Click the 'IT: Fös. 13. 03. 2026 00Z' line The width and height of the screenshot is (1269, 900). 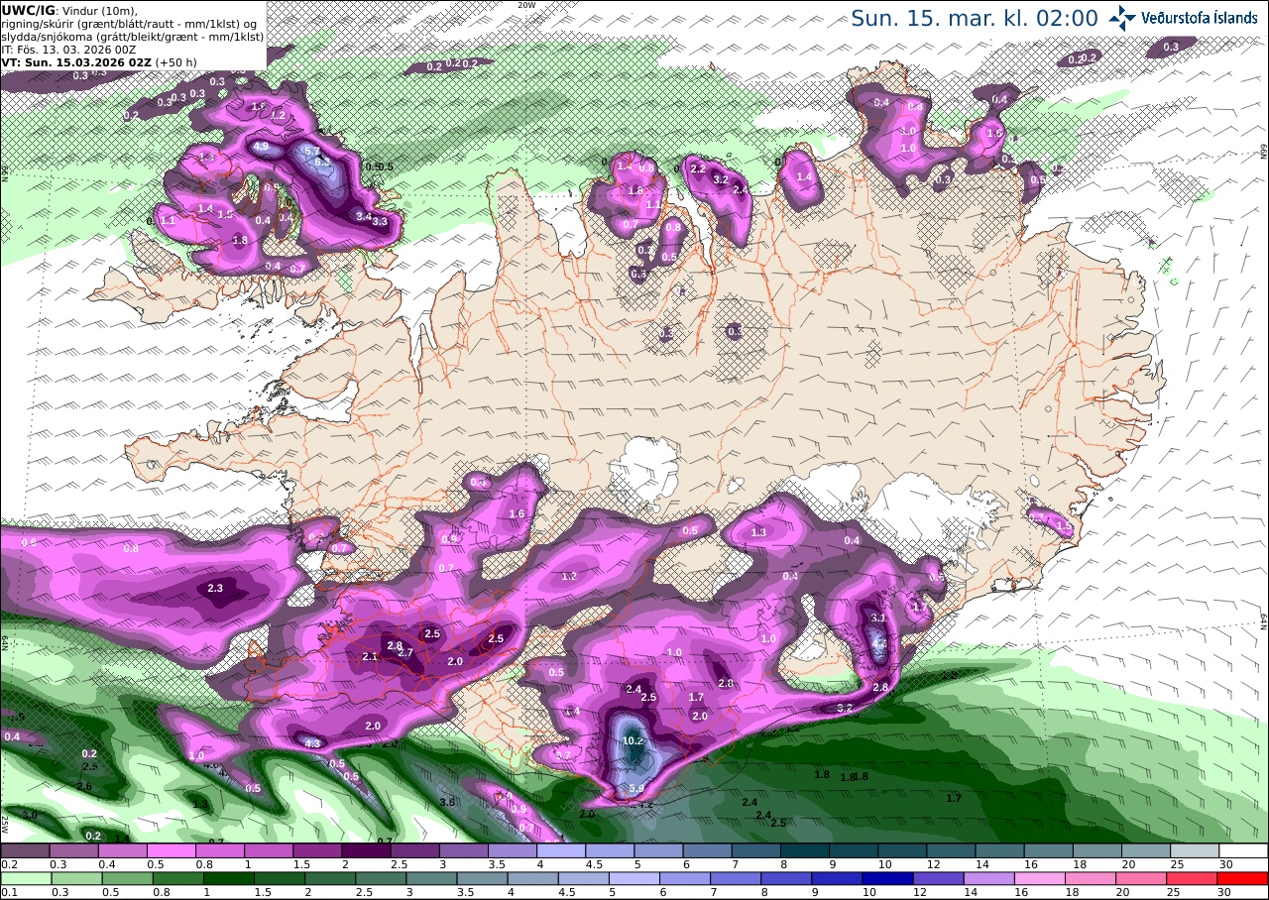click(68, 49)
